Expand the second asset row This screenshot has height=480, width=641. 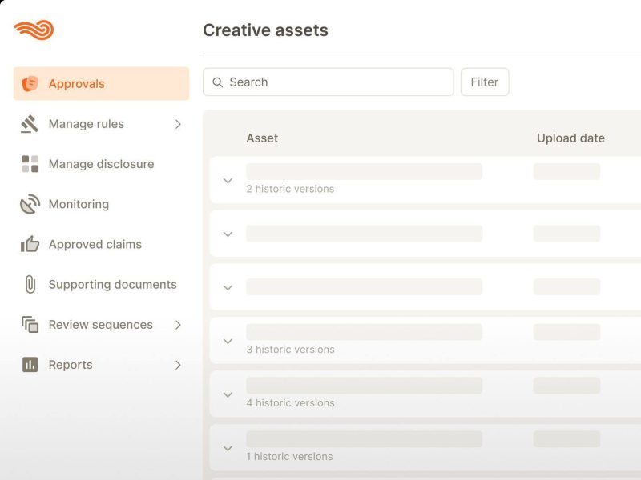tap(228, 234)
